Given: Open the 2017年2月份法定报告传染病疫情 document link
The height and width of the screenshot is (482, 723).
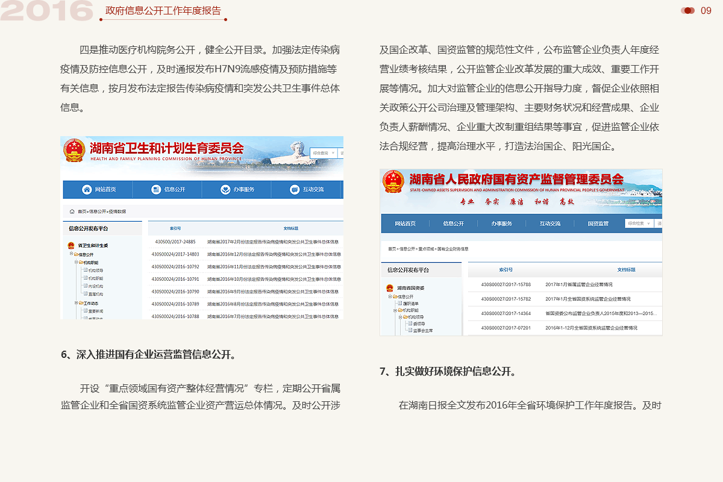Looking at the screenshot, I should [x=274, y=242].
